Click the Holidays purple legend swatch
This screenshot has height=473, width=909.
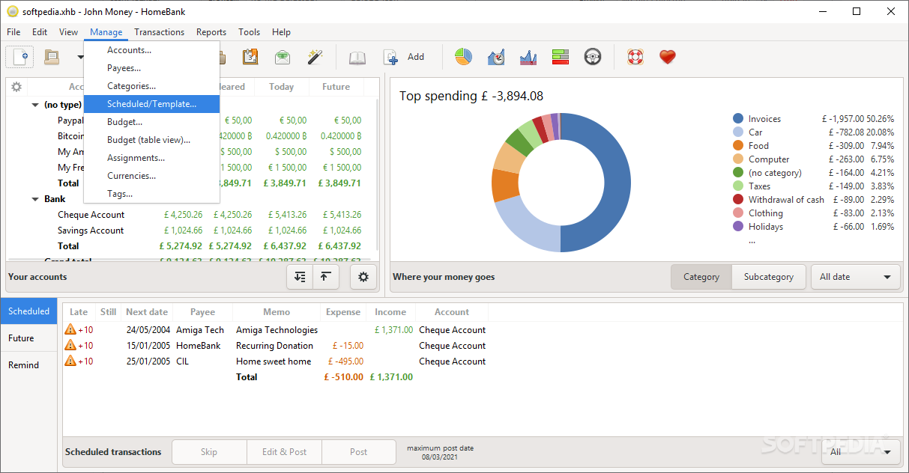tap(738, 227)
